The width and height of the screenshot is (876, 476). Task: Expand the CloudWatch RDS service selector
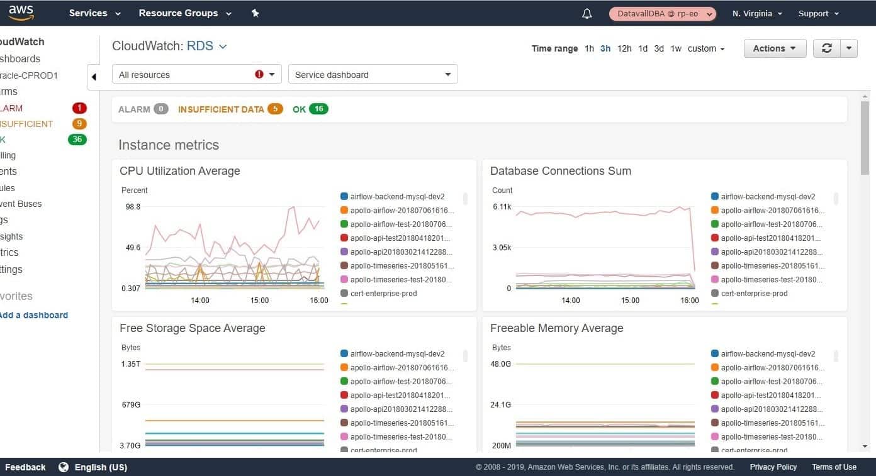pos(206,46)
